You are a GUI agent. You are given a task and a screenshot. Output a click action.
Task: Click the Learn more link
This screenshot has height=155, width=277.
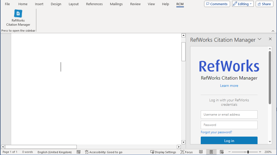229,86
